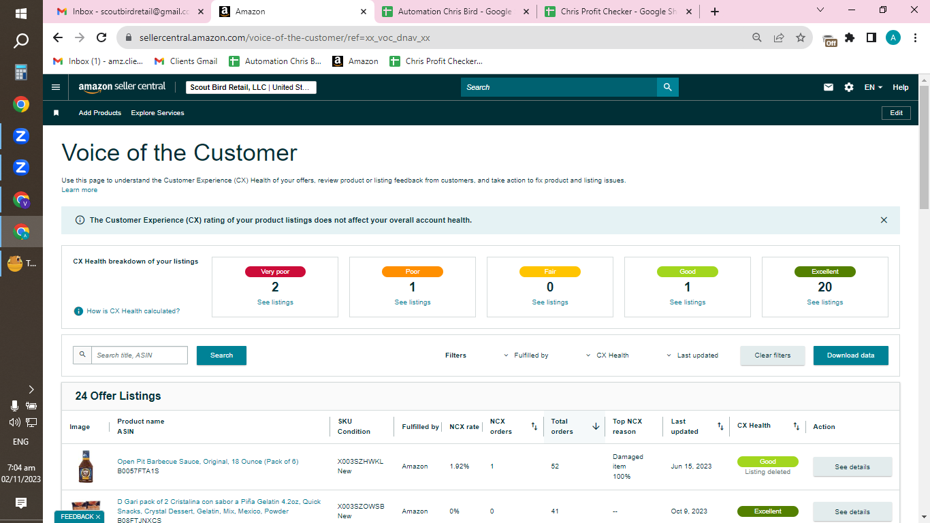Image resolution: width=930 pixels, height=523 pixels.
Task: Expand the CX Health filter dropdown
Action: pos(607,355)
